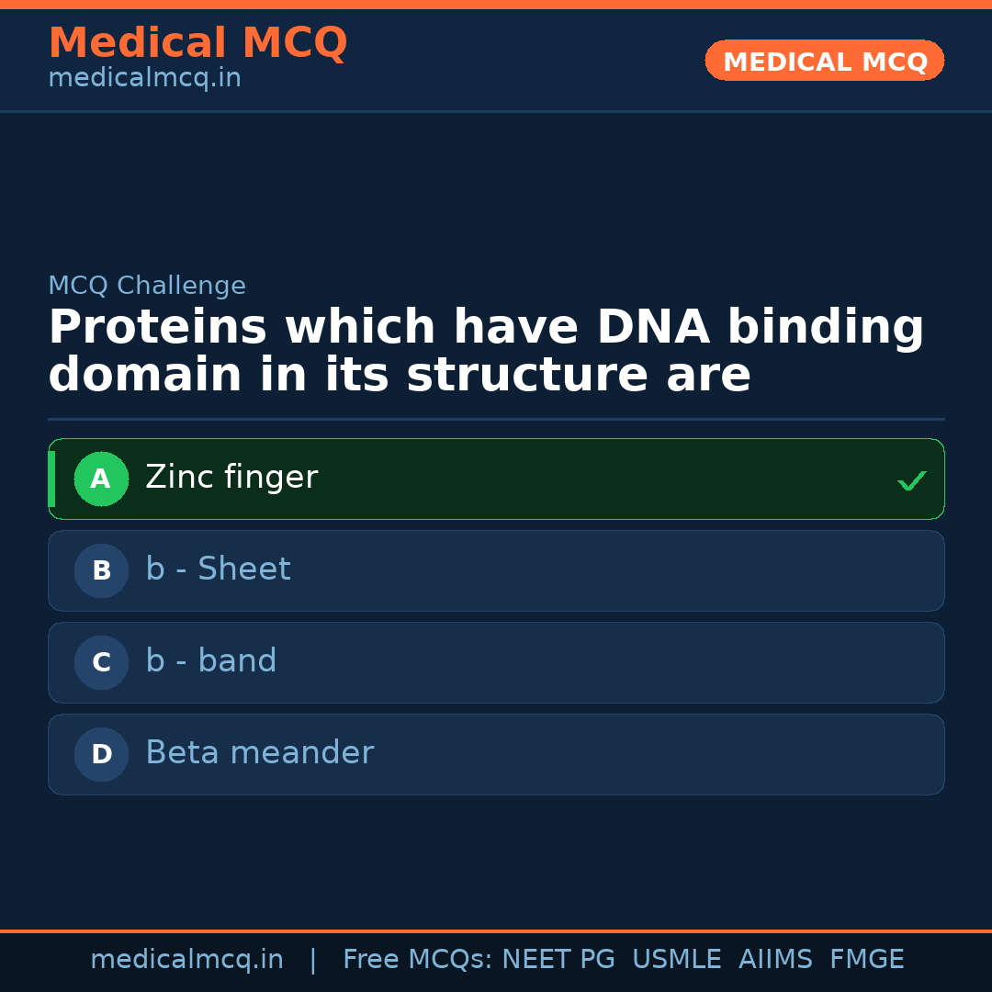Click the question text about DNA binding
Screen dimensions: 992x992
[486, 352]
